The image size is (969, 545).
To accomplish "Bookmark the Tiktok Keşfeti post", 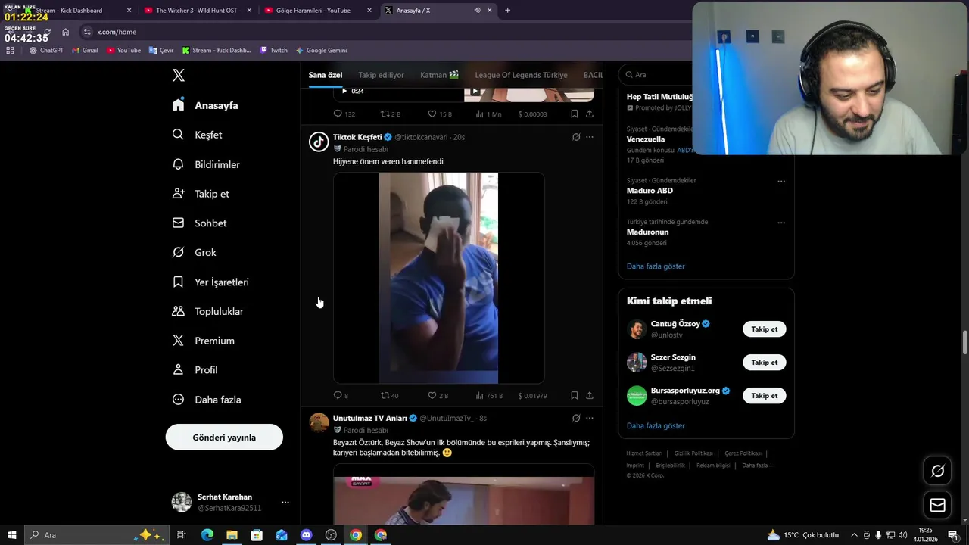I will [574, 395].
